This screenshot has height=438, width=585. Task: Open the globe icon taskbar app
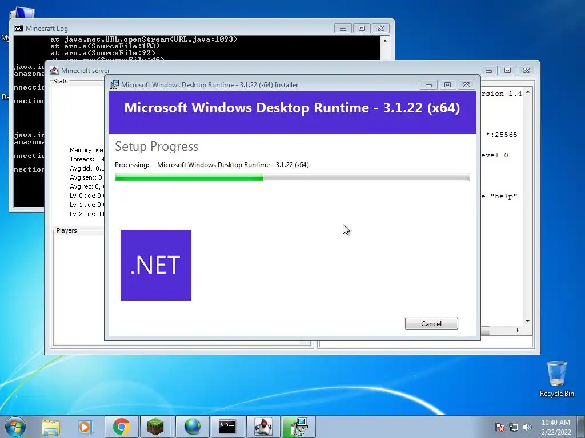[x=192, y=427]
